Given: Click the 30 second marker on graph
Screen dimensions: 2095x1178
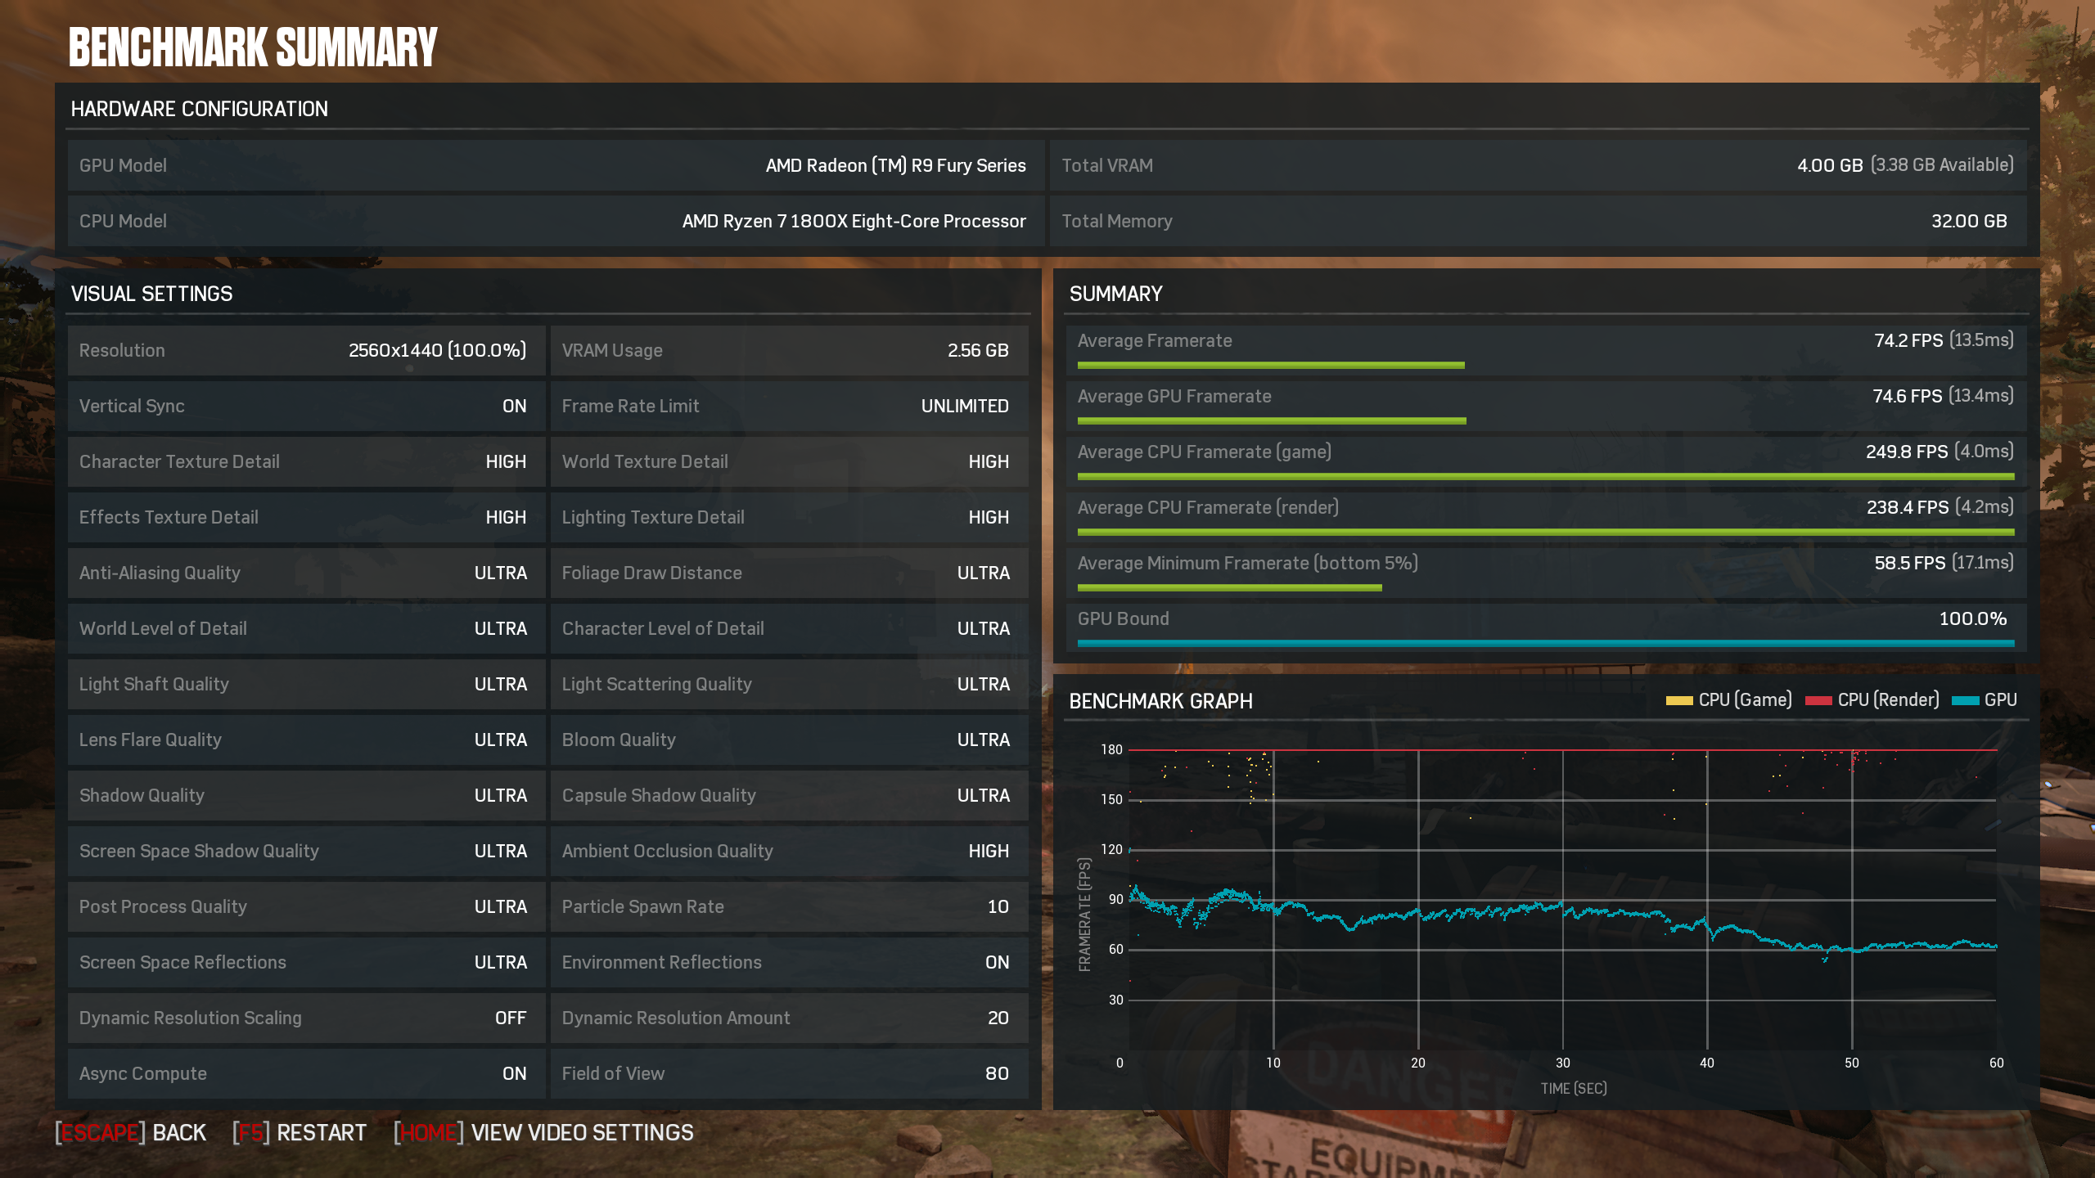Looking at the screenshot, I should tap(1562, 1063).
